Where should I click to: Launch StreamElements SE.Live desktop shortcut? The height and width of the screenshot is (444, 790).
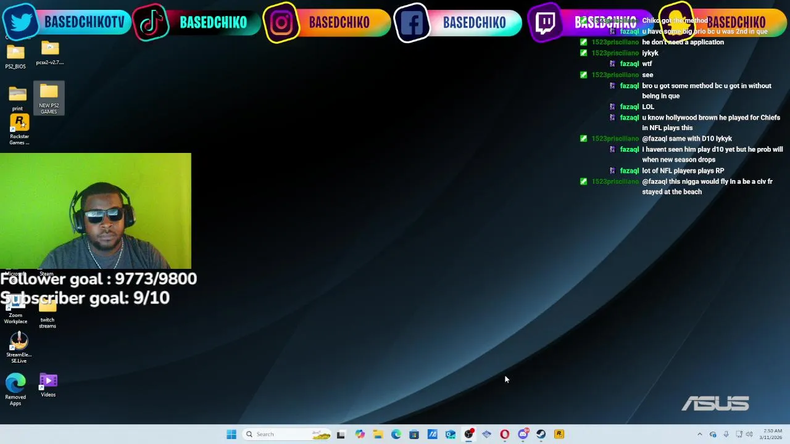point(19,348)
